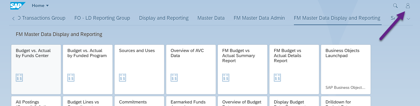The width and height of the screenshot is (420, 106).
Task: Click the FM Budget vs Actual Summary Report icon
Action: click(x=226, y=78)
